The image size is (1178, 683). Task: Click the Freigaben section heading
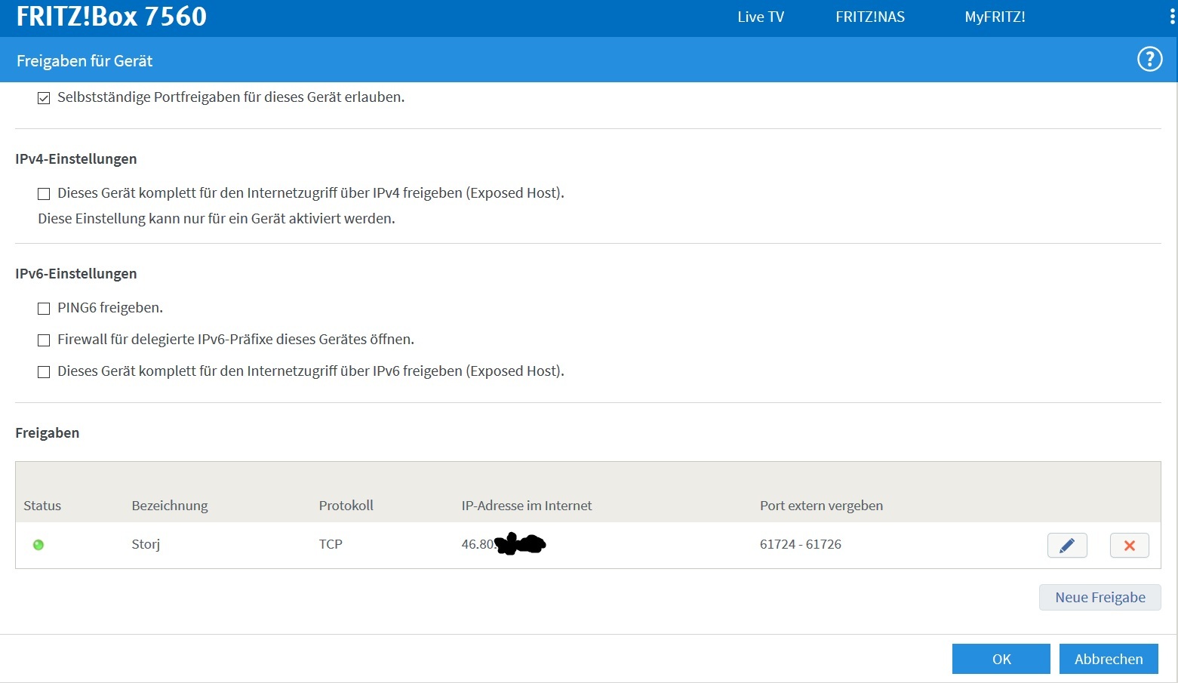[x=47, y=433]
